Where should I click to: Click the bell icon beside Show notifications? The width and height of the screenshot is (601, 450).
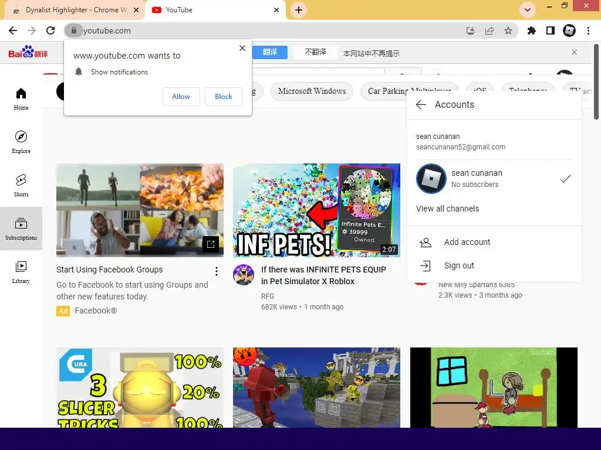tap(79, 72)
